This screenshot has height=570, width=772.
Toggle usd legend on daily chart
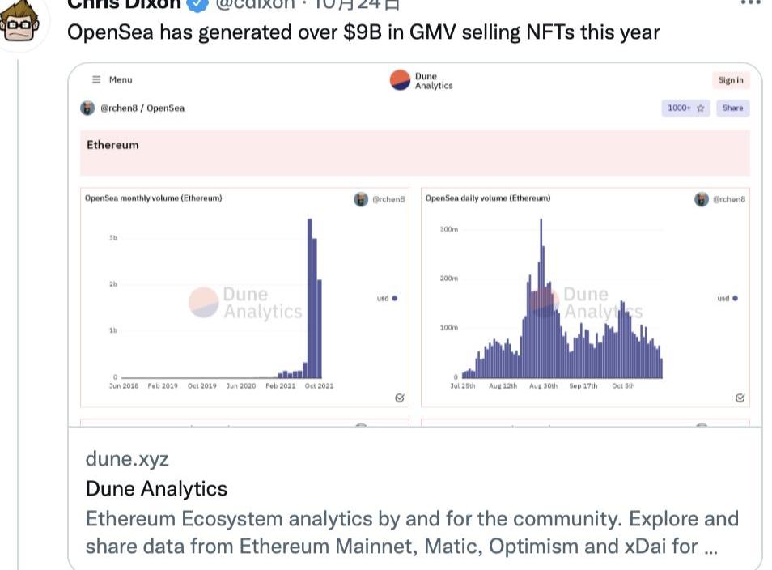(x=727, y=298)
